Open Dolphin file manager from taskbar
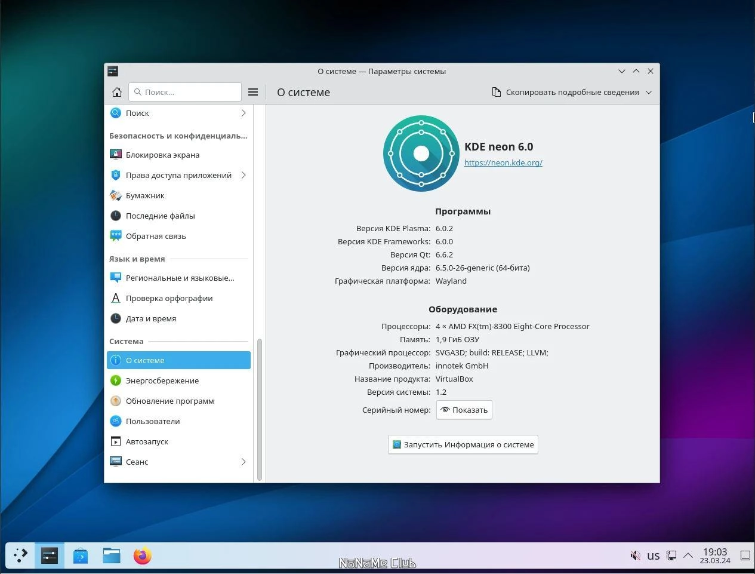 [x=112, y=556]
